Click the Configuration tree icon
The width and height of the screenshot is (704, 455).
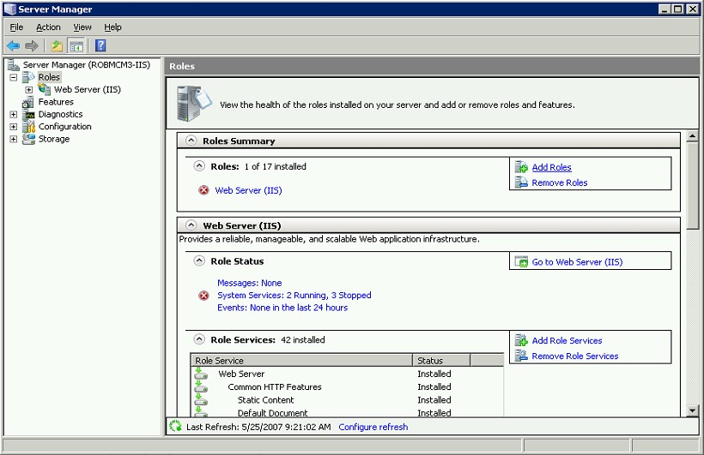click(28, 127)
